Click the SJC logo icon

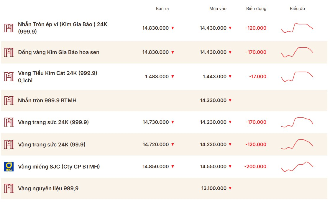pyautogui.click(x=9, y=166)
